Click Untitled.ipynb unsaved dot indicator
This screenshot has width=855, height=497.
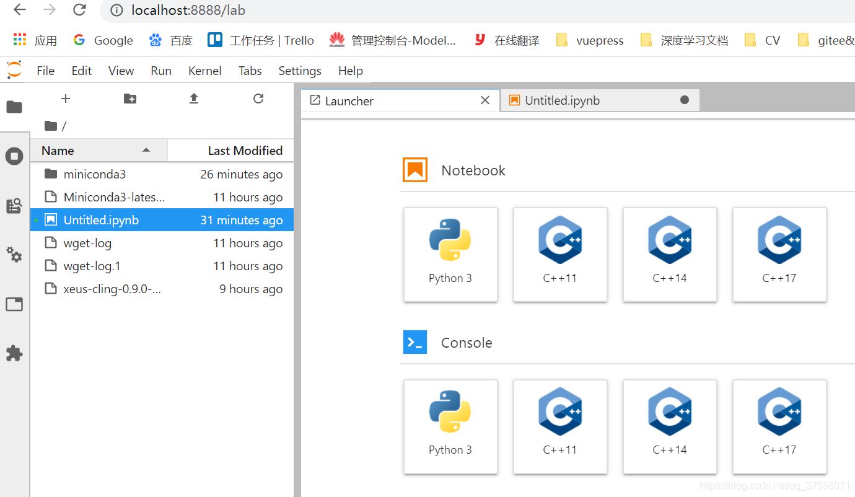coord(685,100)
